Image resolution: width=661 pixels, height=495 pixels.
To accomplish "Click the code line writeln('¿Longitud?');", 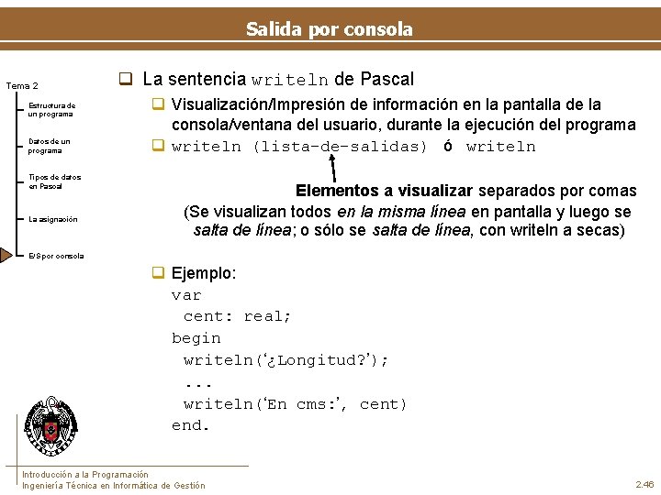I will pos(286,361).
